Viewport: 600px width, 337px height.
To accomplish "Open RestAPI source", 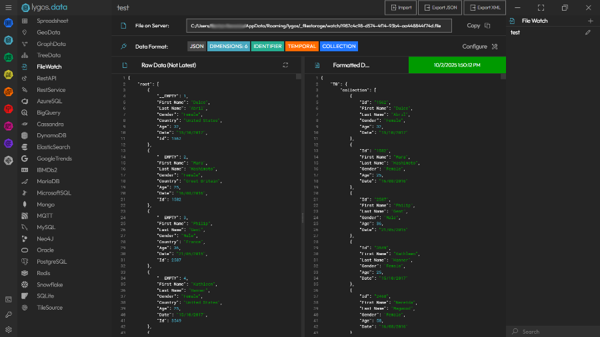I will tap(46, 78).
